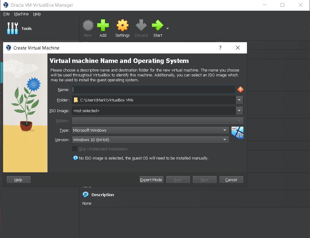Open the File menu
The width and height of the screenshot is (310, 238).
(x=6, y=14)
